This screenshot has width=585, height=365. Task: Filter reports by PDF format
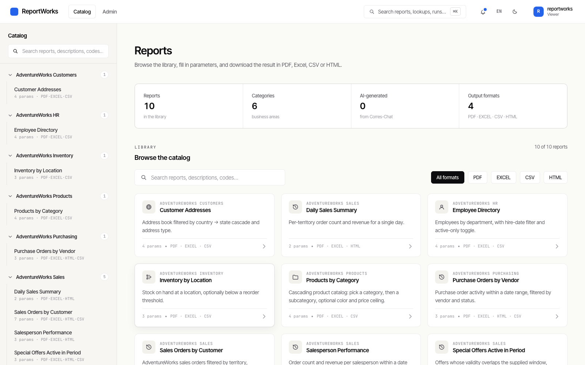tap(478, 177)
